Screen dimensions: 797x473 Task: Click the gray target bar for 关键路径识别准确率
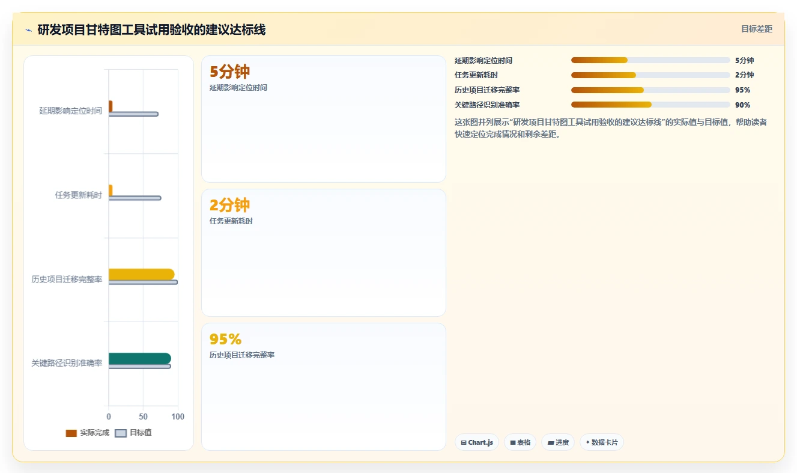tap(140, 366)
